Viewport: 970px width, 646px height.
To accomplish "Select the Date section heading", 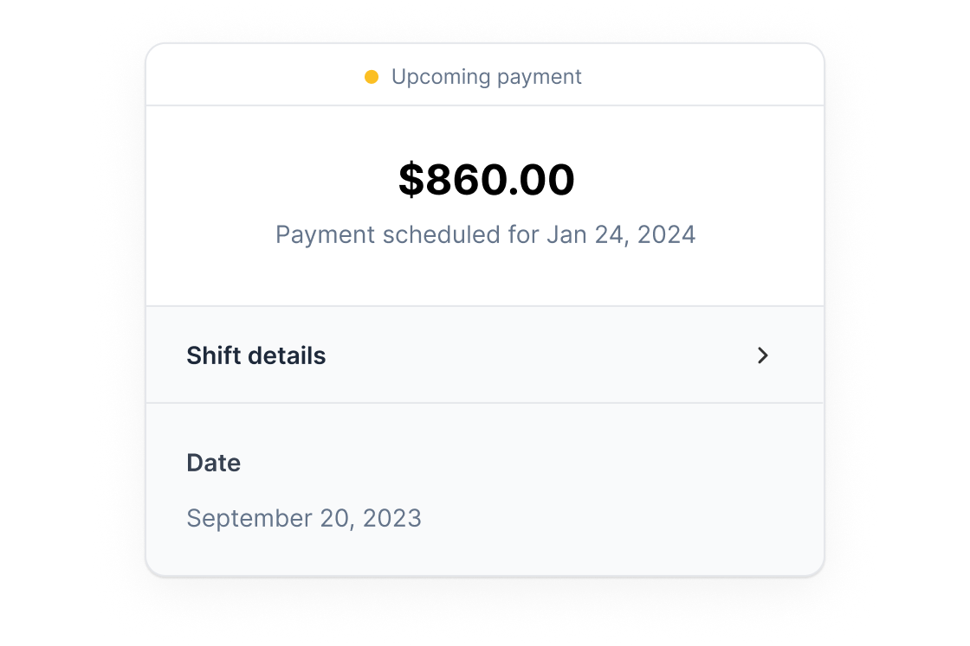I will (x=213, y=463).
